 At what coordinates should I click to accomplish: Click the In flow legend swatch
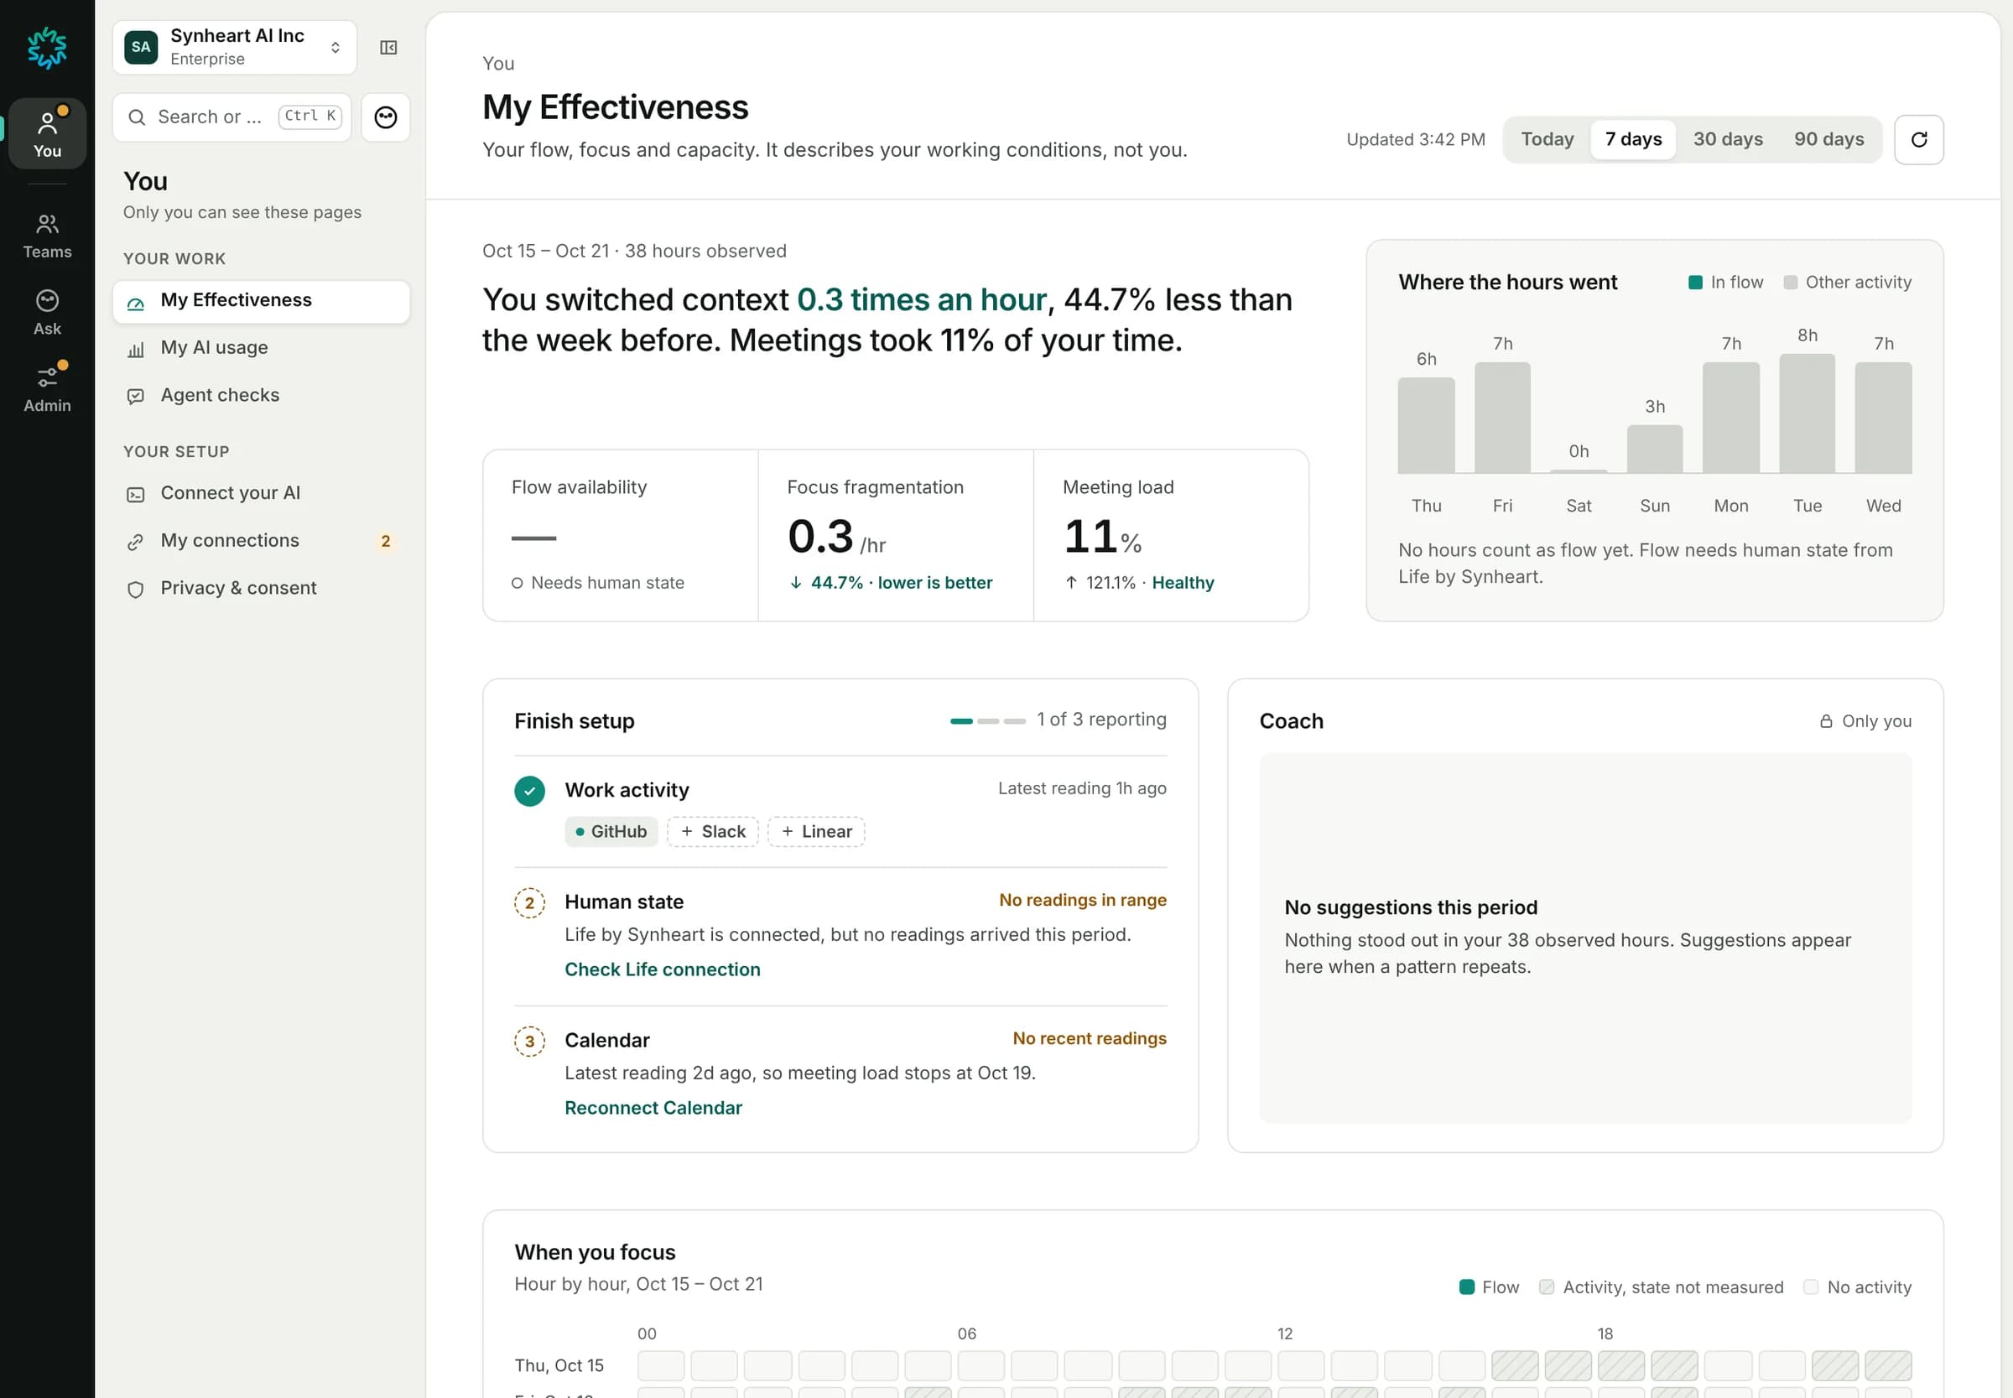1695,282
